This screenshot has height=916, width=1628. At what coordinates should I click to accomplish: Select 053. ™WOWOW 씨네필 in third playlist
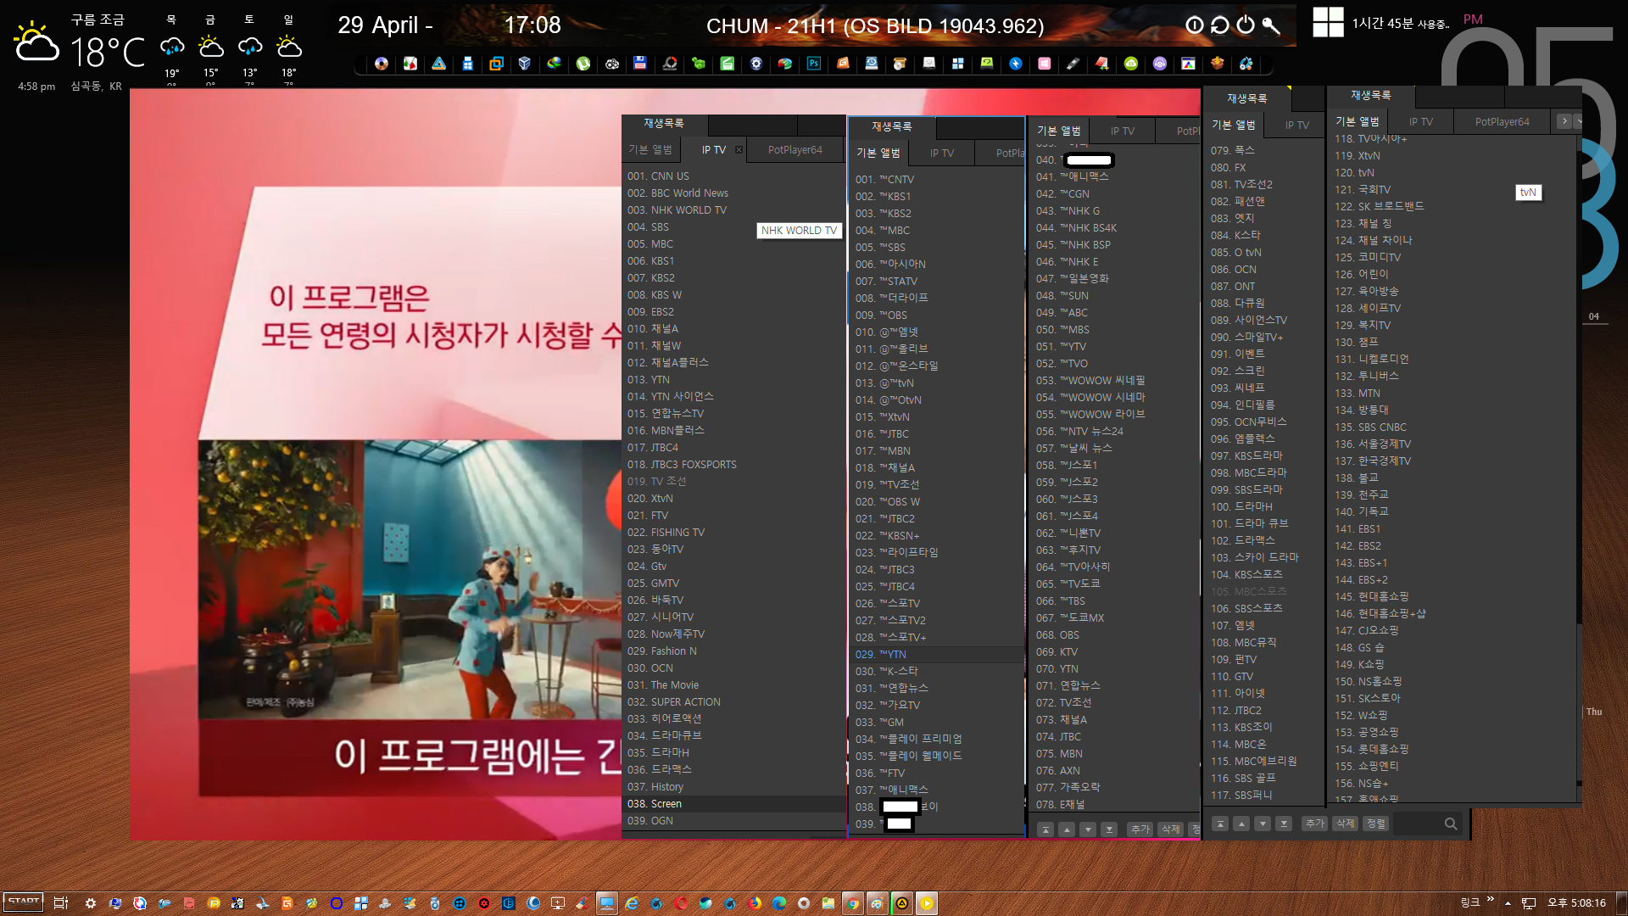click(x=1114, y=381)
